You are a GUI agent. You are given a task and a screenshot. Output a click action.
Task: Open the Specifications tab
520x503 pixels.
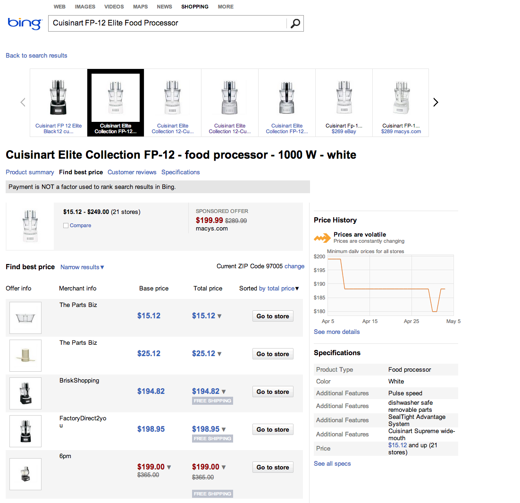coord(180,172)
